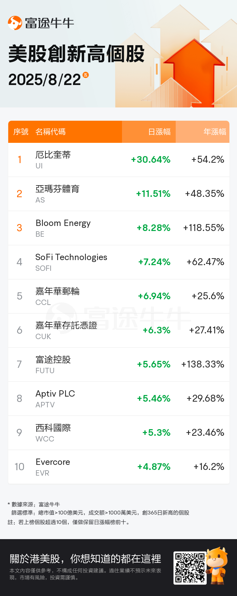
Task: Select the 年漲幅 column header
Action: (215, 132)
